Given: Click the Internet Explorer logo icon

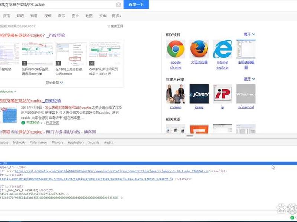Looking at the screenshot, I should point(222,49).
